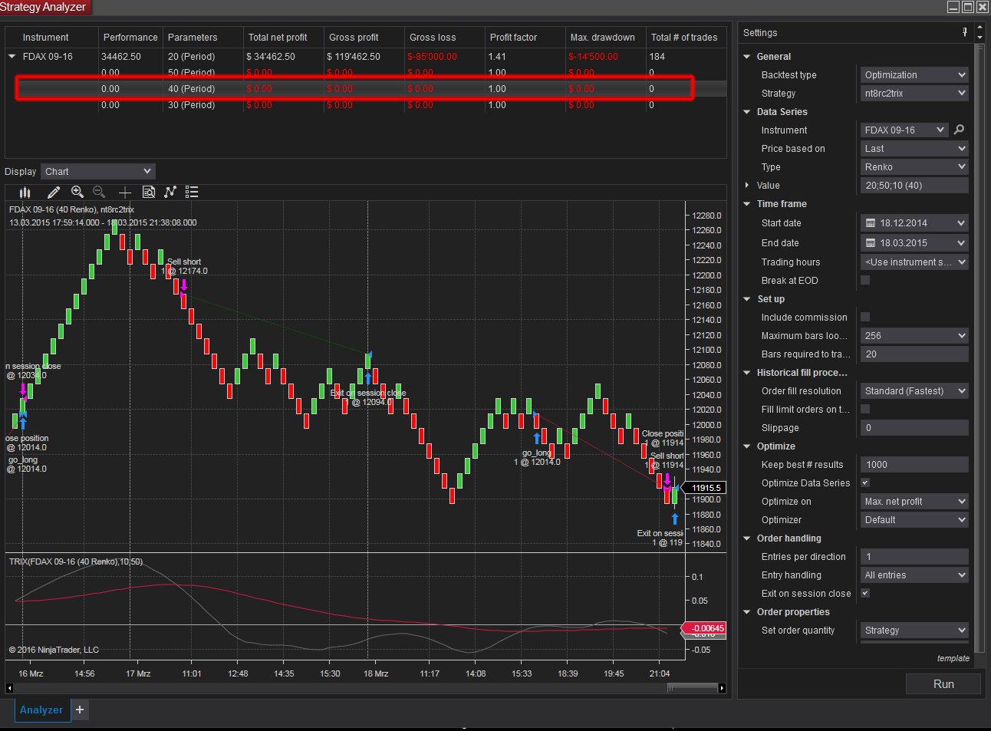Open the Order fill resolution dropdown
The height and width of the screenshot is (731, 991).
[914, 390]
